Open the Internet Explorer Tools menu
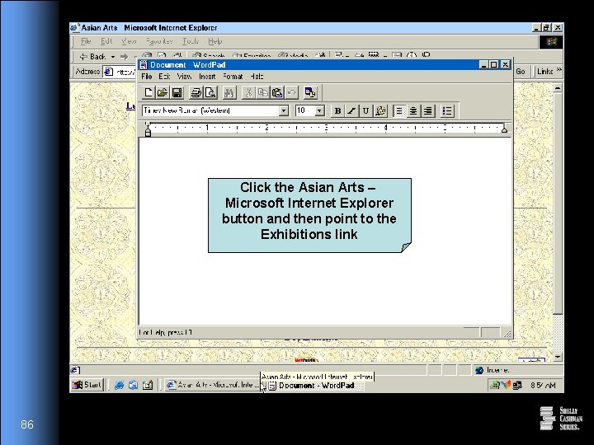 tap(191, 41)
